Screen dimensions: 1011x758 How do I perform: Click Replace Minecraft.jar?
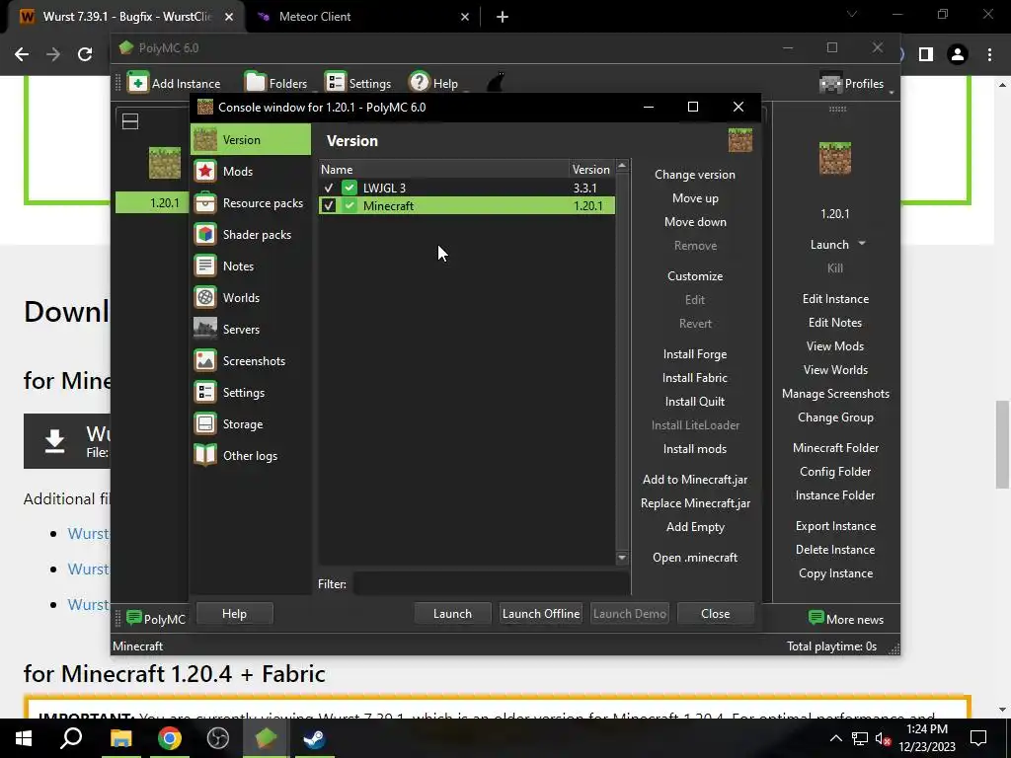[695, 503]
